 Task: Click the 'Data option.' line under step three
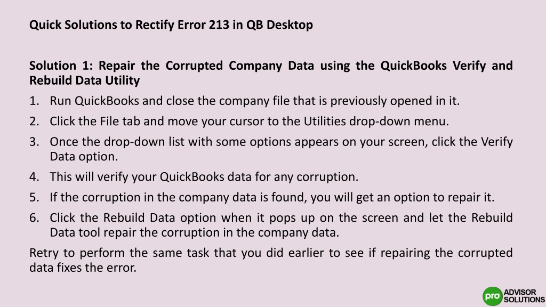tap(84, 157)
